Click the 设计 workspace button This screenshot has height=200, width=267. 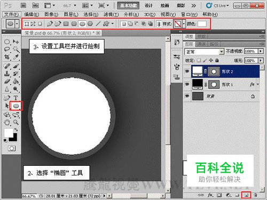(148, 5)
